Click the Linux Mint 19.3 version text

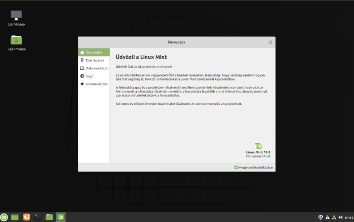point(258,152)
